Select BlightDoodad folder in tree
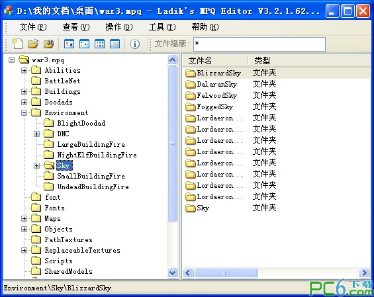 81,123
